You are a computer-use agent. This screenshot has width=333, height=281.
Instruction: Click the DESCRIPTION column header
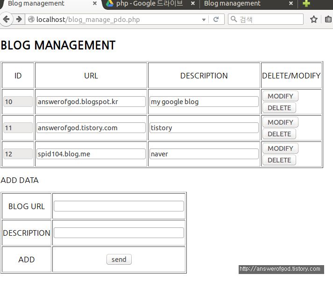(204, 76)
